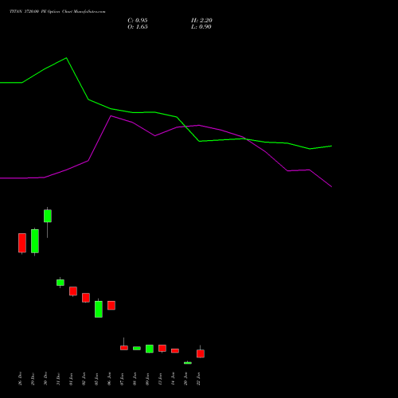Click the green candle above 05 Jan
This screenshot has width=398, height=398.
pos(99,309)
